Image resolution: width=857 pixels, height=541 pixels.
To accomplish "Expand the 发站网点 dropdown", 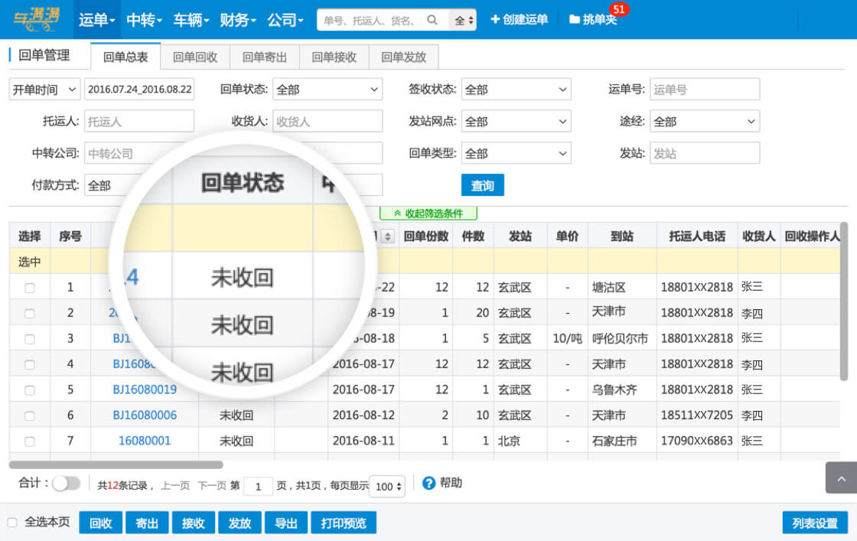I will pyautogui.click(x=516, y=122).
